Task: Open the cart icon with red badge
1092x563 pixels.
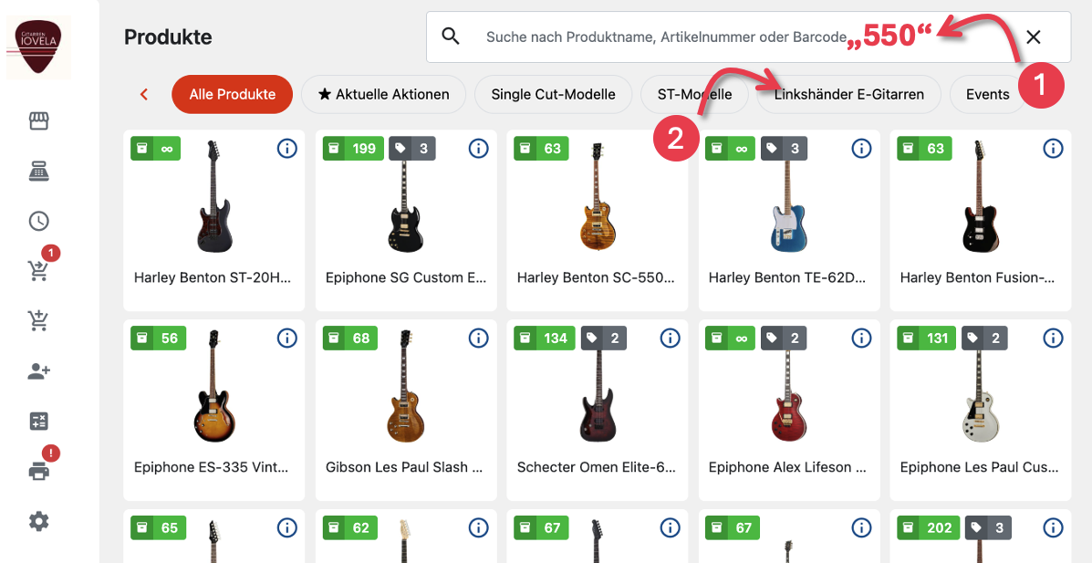Action: pyautogui.click(x=38, y=270)
